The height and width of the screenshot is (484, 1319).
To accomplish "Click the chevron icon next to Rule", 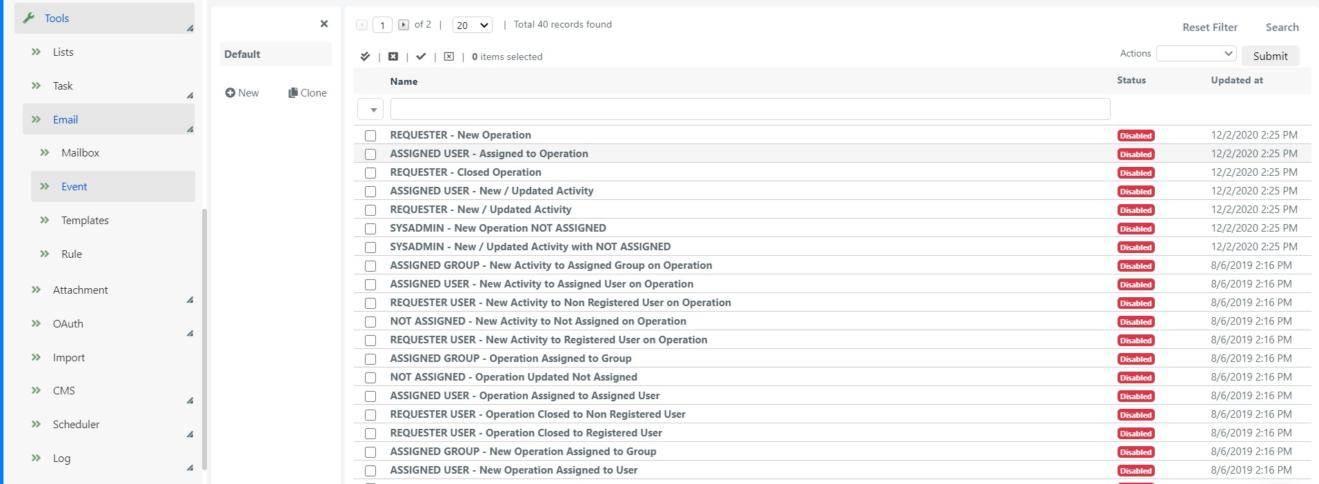I will [45, 254].
